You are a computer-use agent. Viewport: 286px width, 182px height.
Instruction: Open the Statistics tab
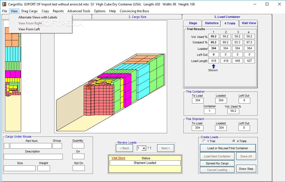click(x=212, y=23)
